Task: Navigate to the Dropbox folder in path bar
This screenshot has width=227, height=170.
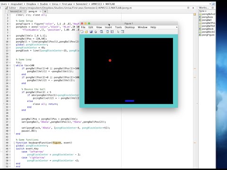Action: [31, 4]
